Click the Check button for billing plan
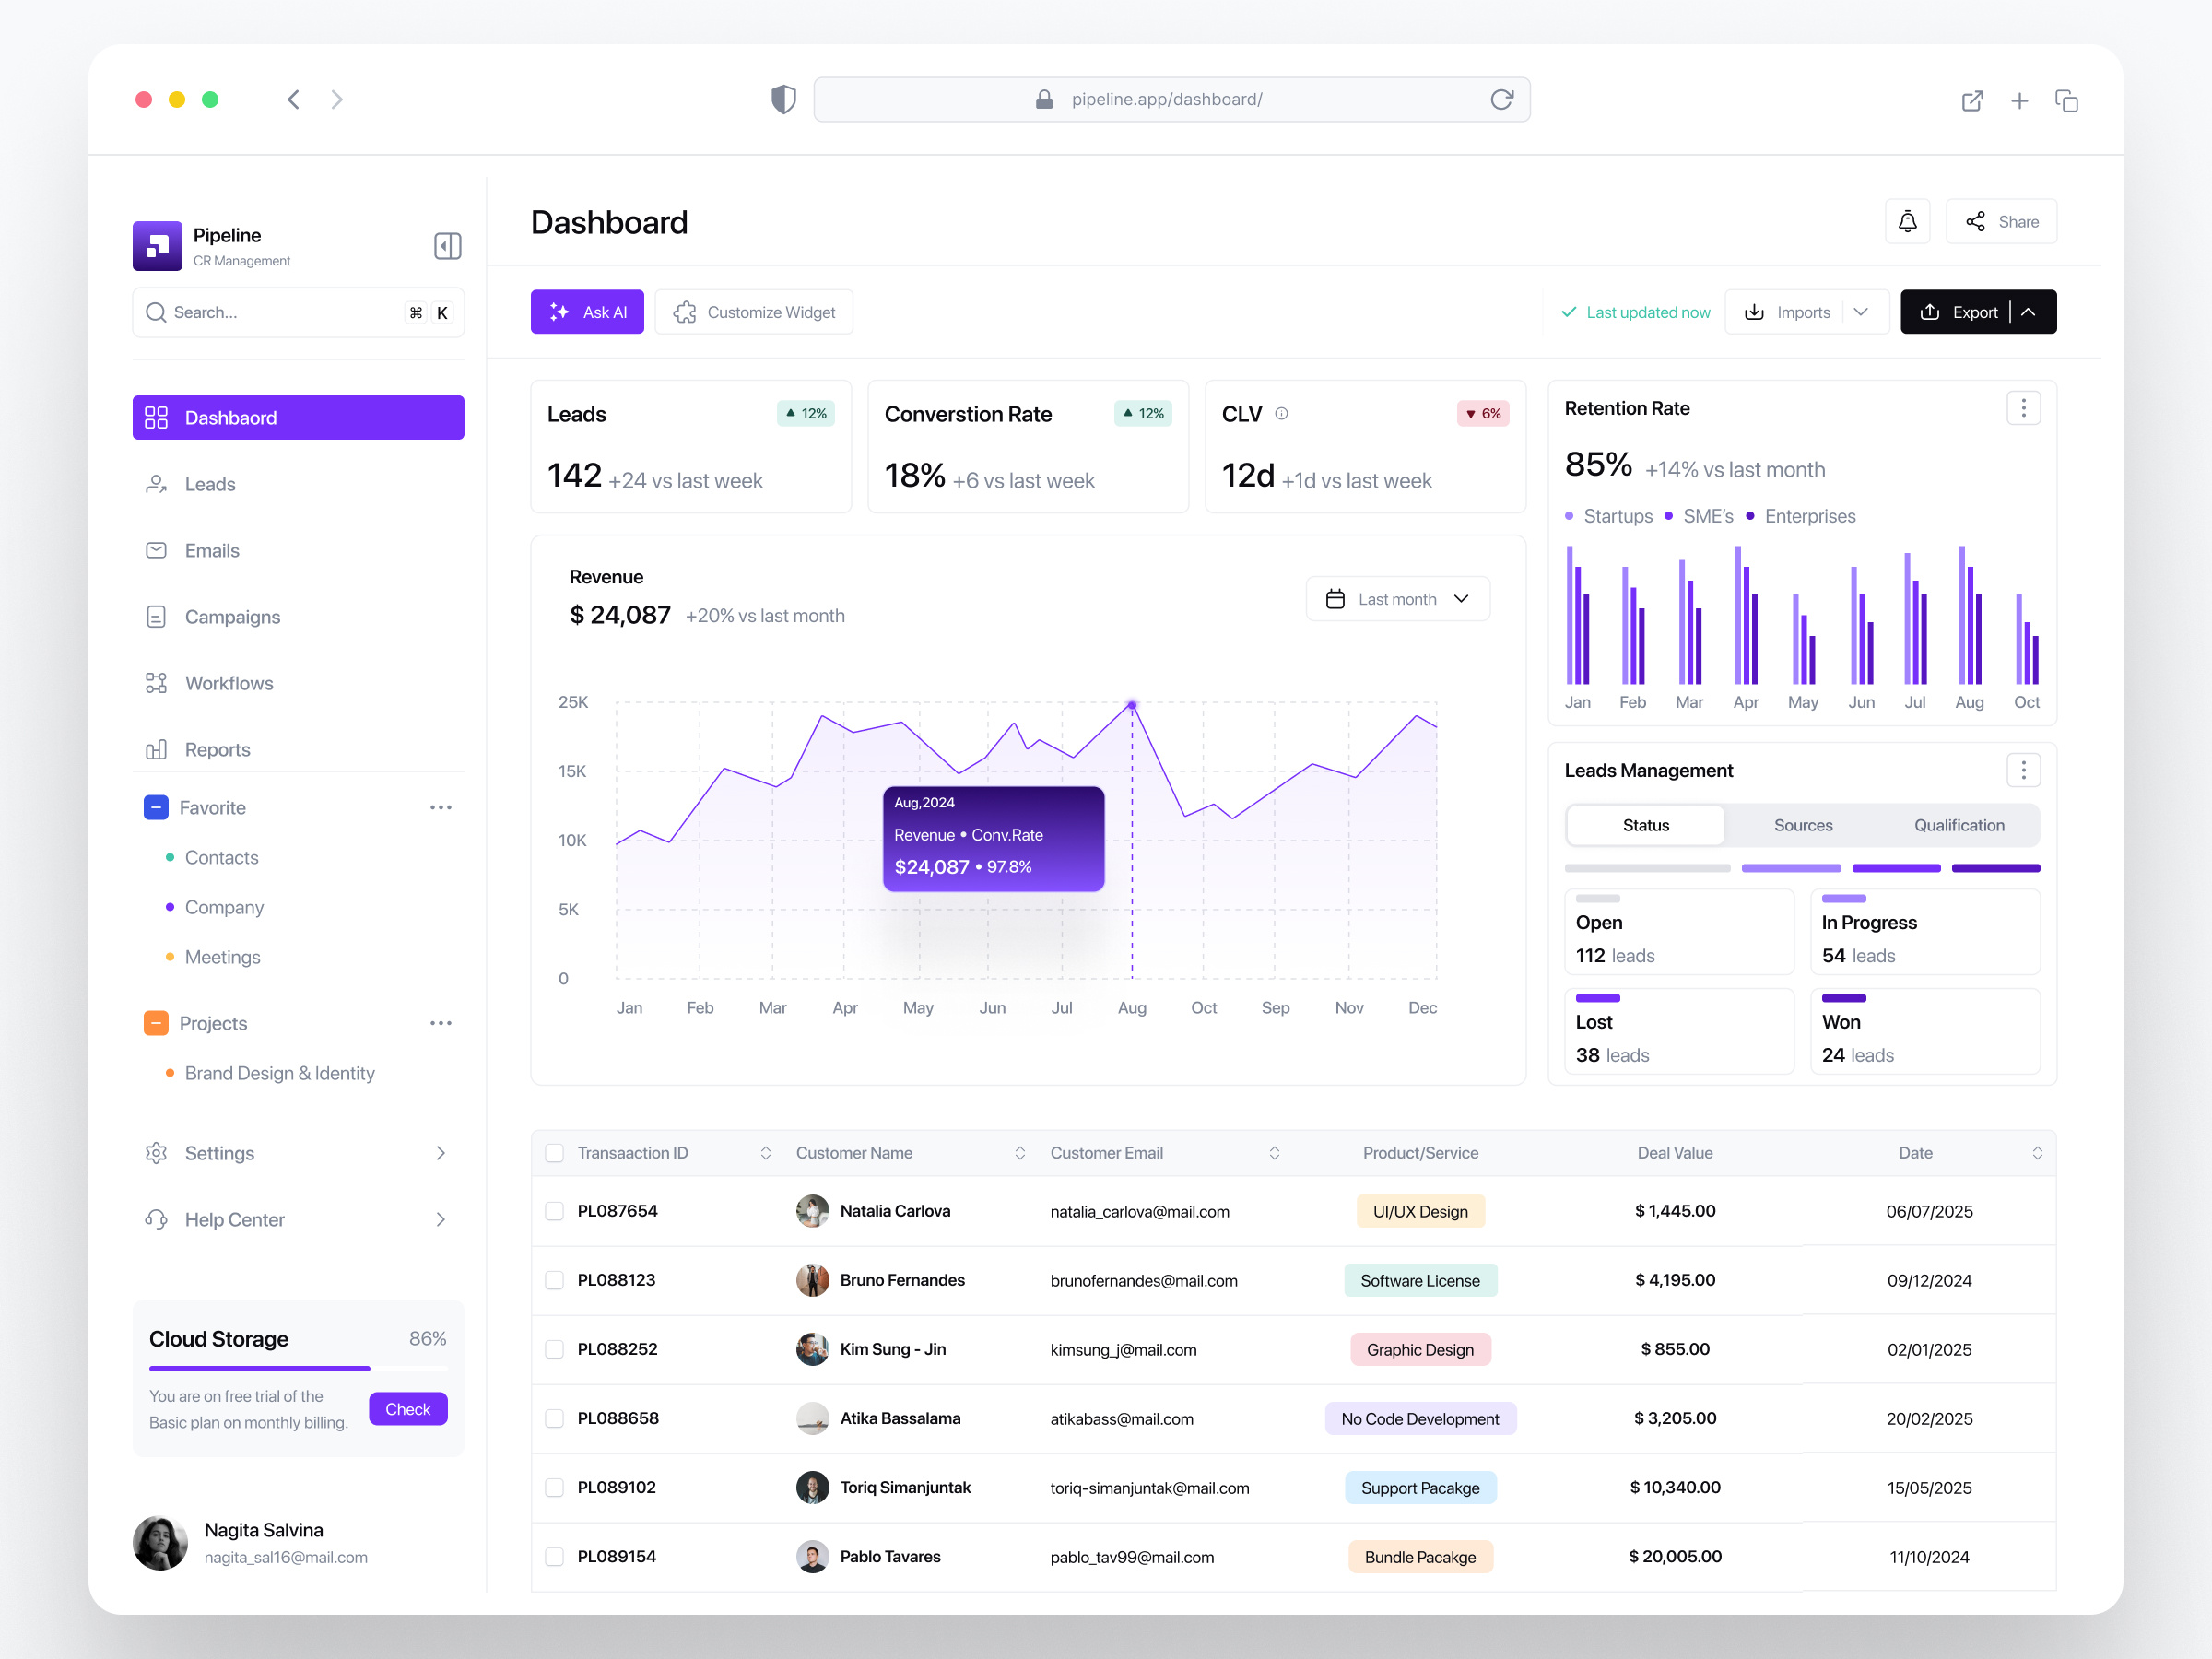This screenshot has width=2212, height=1659. 407,1408
